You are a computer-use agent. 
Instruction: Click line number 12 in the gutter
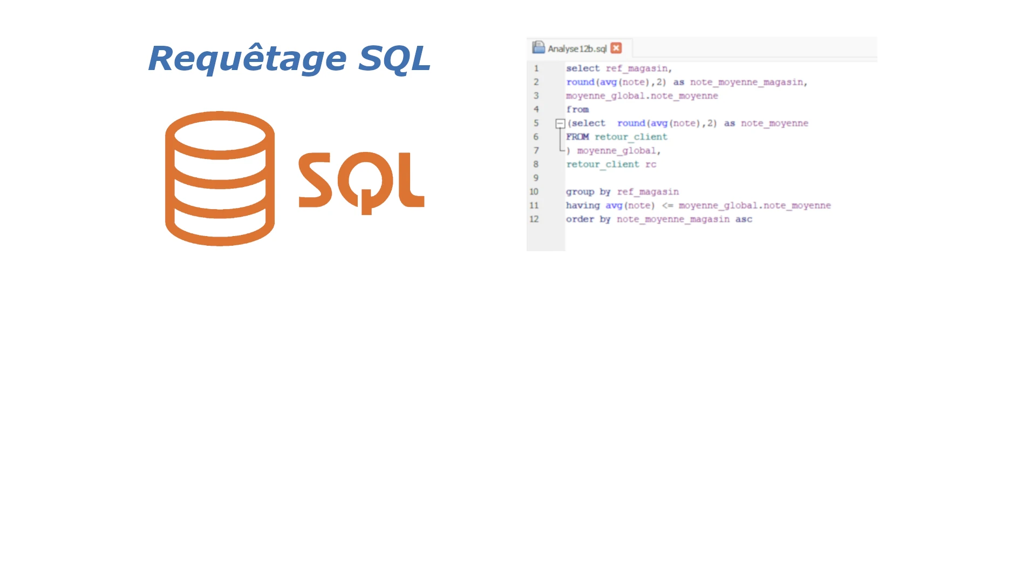click(x=534, y=219)
